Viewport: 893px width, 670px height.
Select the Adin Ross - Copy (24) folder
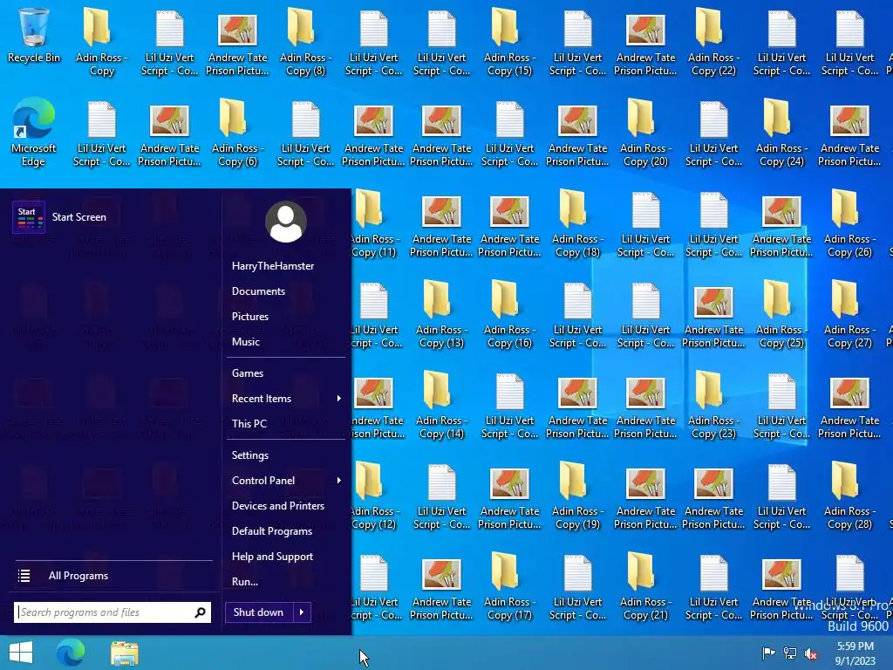pyautogui.click(x=781, y=133)
